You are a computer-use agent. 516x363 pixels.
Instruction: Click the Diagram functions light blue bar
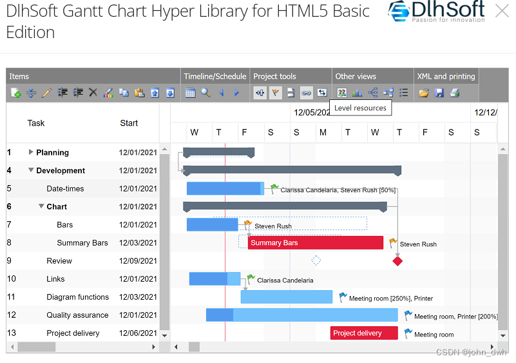point(287,297)
